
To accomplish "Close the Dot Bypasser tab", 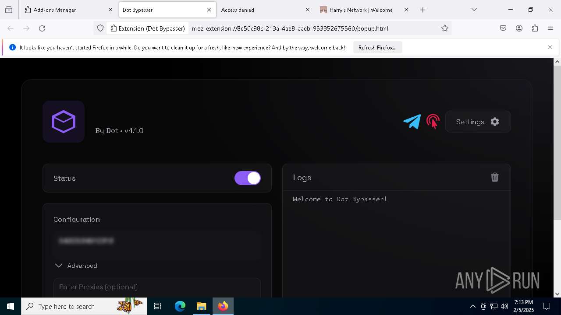I will coord(209,10).
